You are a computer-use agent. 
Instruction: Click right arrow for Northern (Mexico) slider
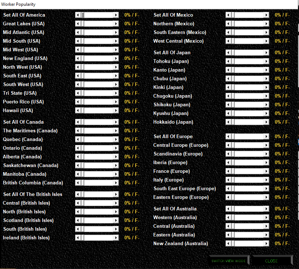tap(266, 24)
